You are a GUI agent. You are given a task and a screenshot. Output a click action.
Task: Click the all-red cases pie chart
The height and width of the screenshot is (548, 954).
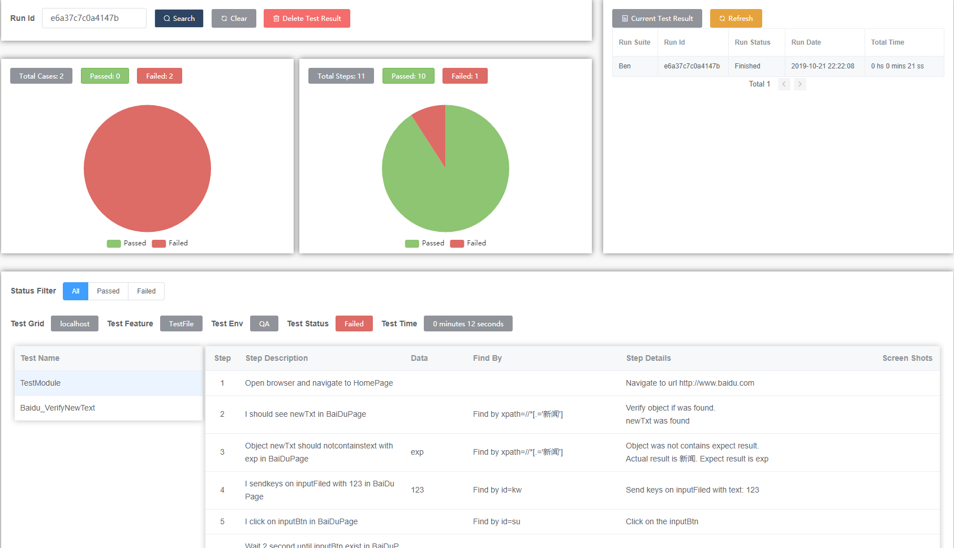click(147, 169)
